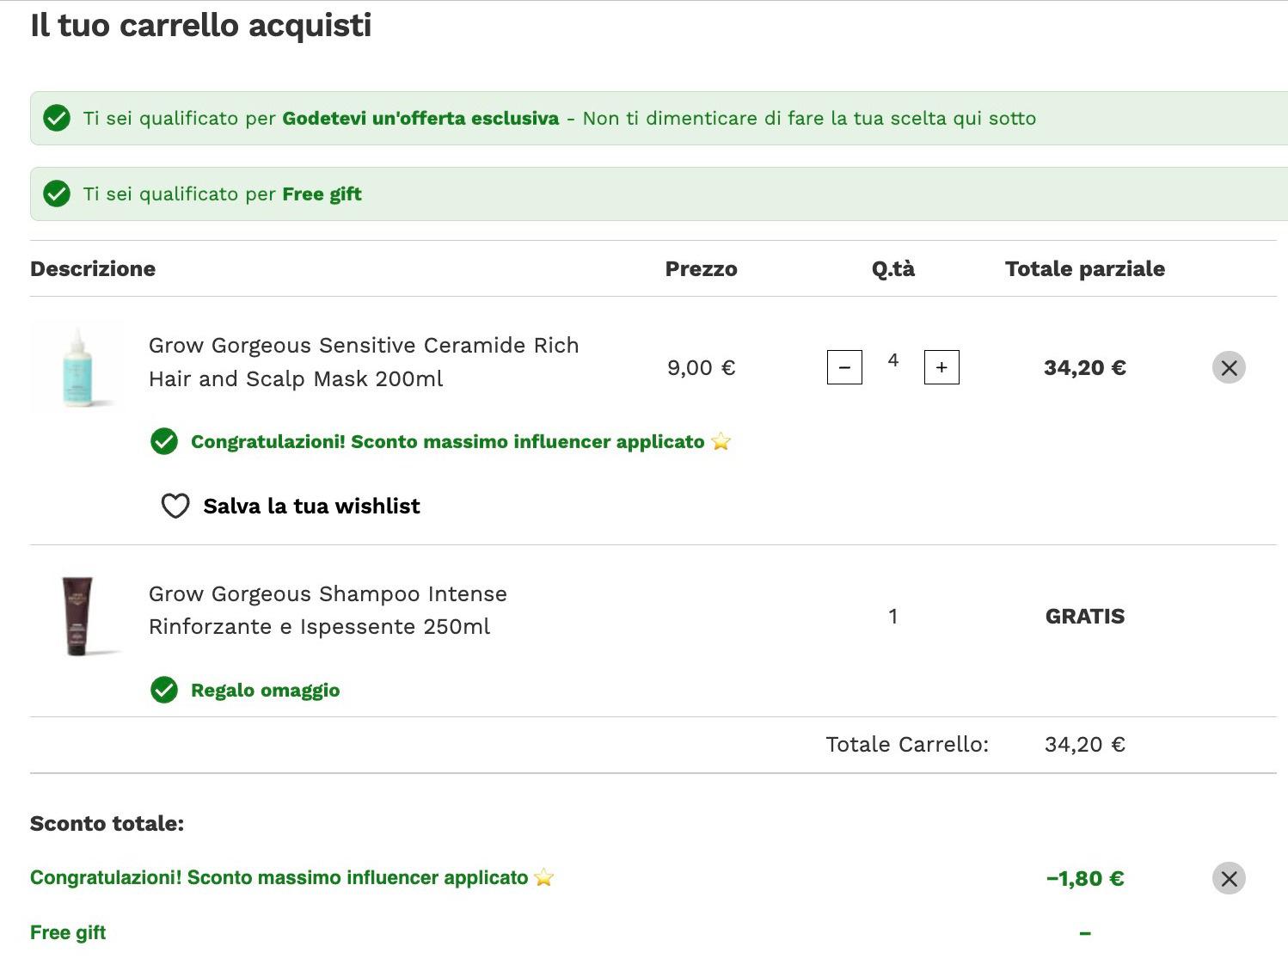The height and width of the screenshot is (977, 1288).
Task: Click the shampoo quantity value 1
Action: [x=893, y=616]
